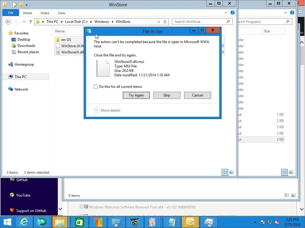
Task: Open Downloads in the navigation pane
Action: [26, 45]
